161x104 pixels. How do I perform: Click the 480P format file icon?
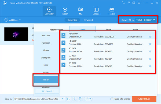[63, 57]
